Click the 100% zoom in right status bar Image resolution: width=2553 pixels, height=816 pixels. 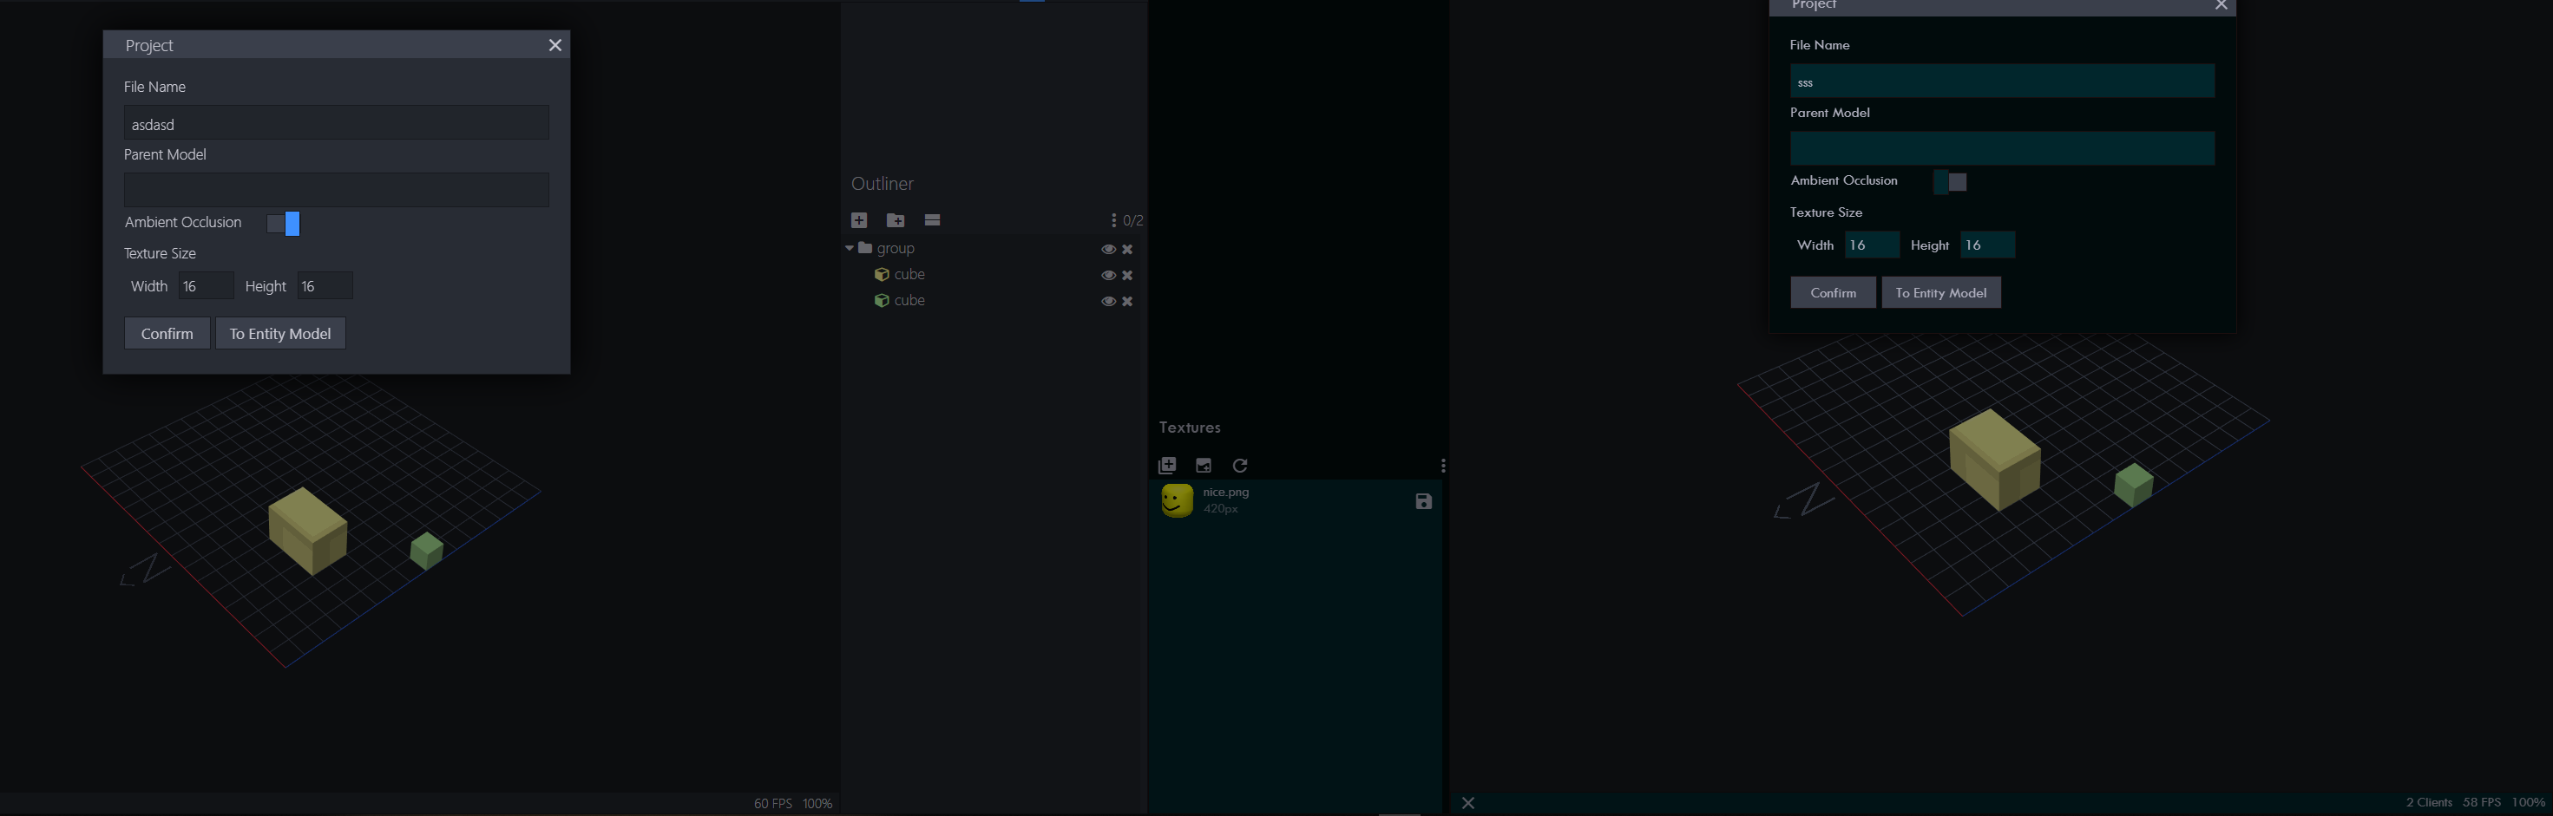tap(2528, 802)
